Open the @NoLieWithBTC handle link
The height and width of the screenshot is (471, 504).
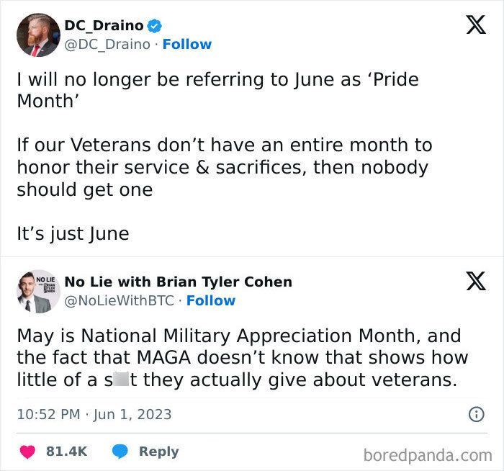point(120,301)
